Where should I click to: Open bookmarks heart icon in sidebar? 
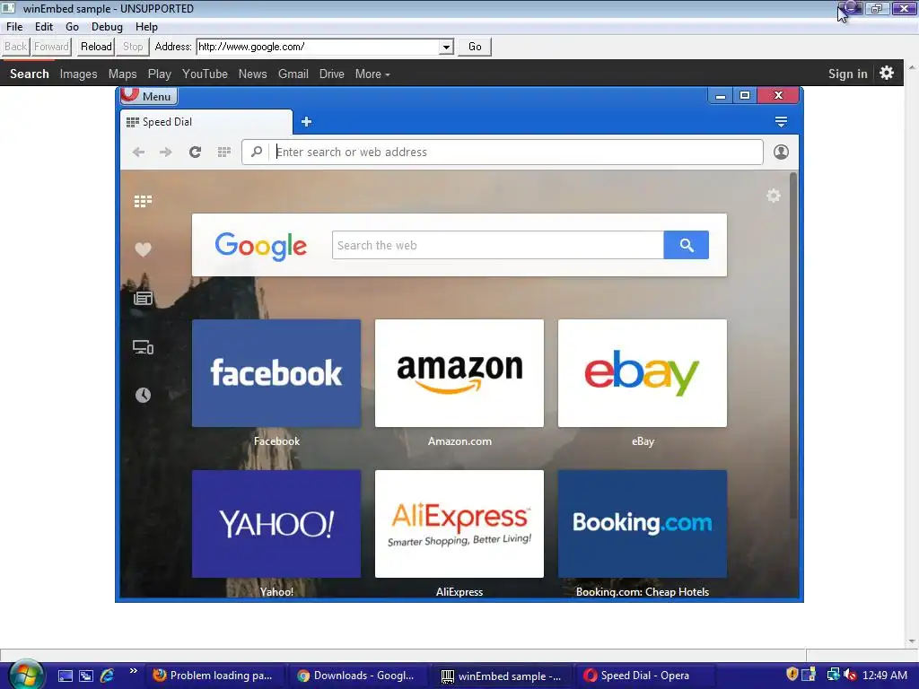click(x=143, y=249)
